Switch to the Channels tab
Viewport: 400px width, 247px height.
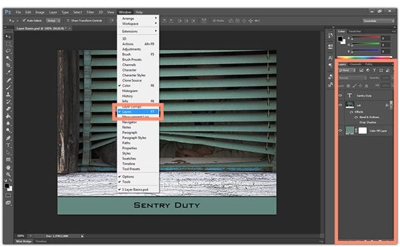click(355, 64)
